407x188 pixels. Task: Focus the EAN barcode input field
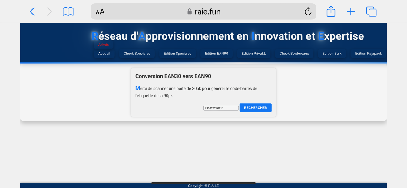(x=221, y=108)
